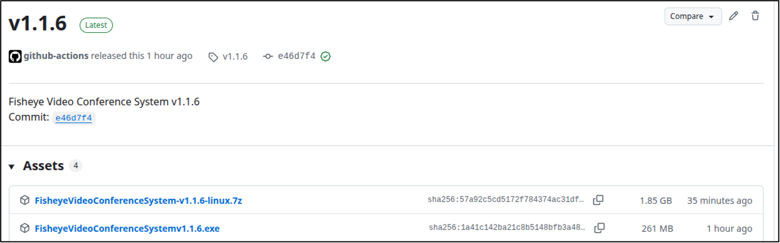Viewport: 780px width, 243px height.
Task: Click the pencil edit release icon
Action: point(733,16)
